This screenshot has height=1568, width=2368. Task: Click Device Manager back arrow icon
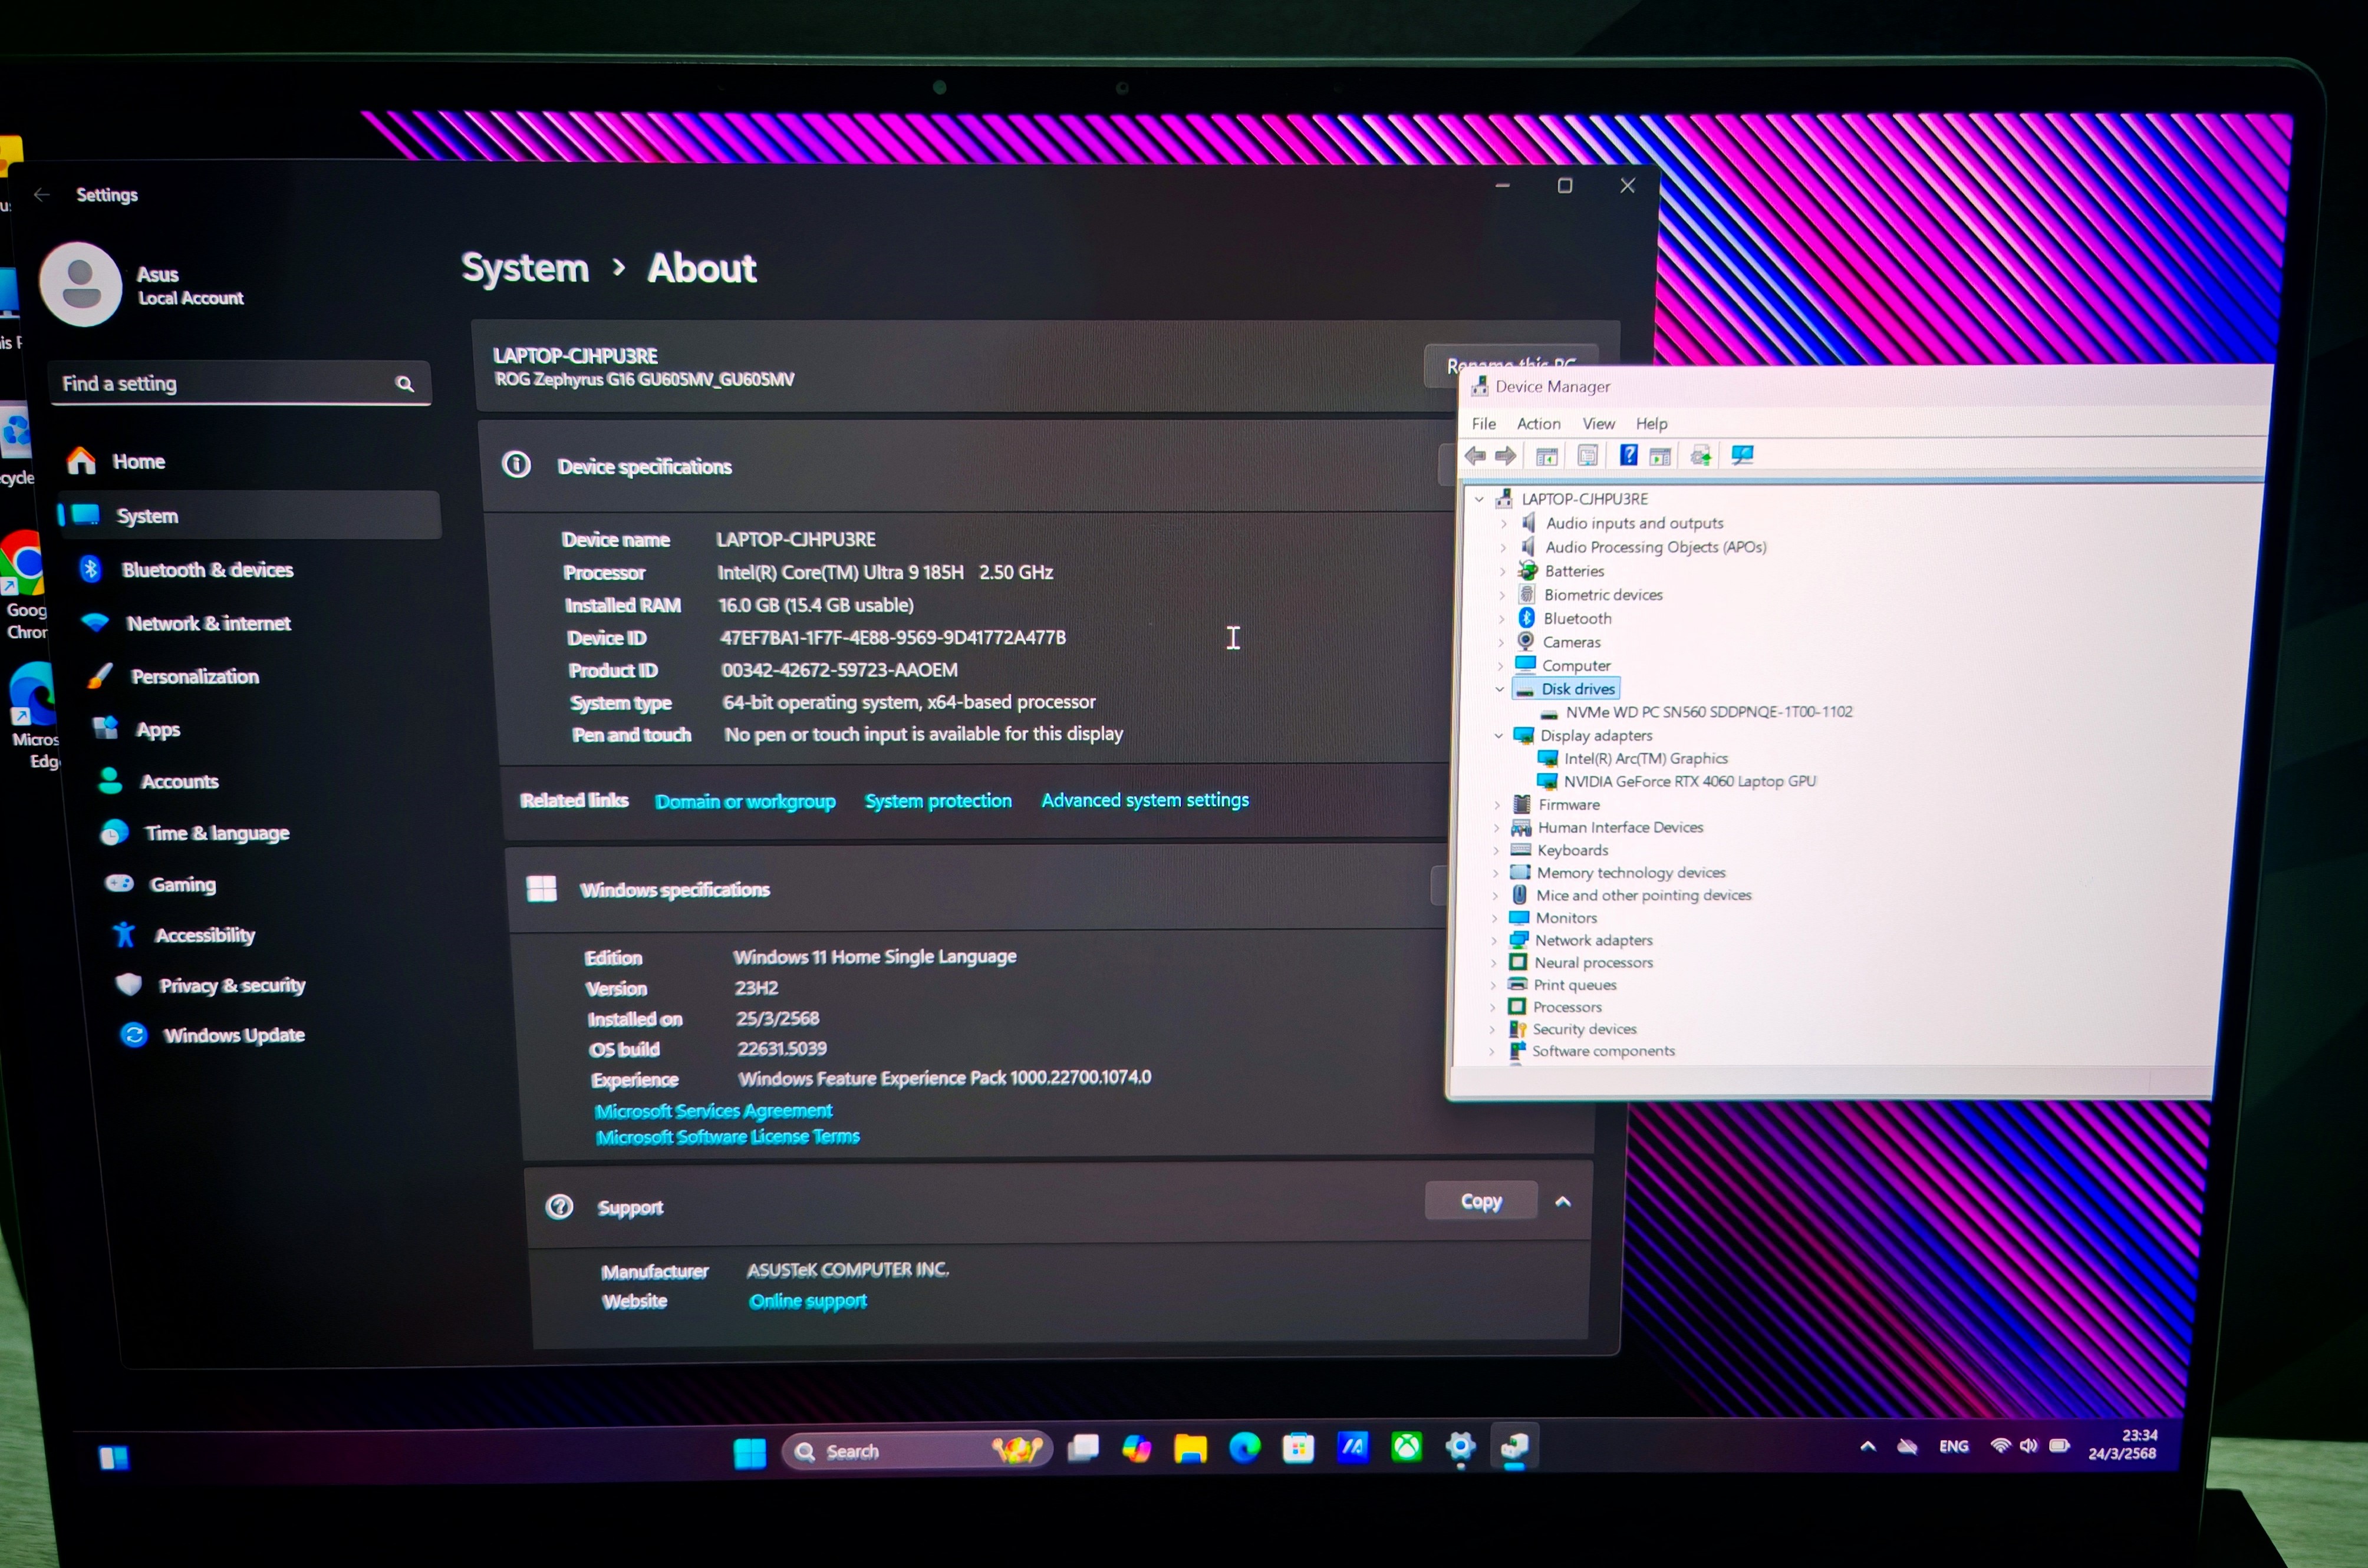coord(1475,456)
